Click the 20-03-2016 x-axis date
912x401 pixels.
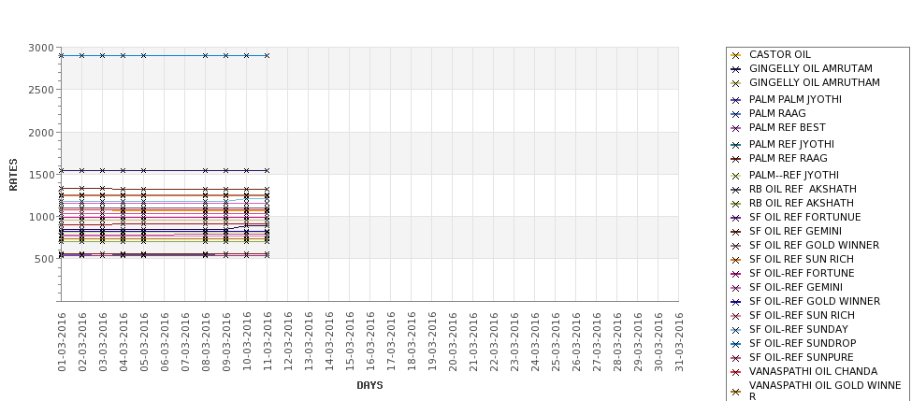(453, 342)
